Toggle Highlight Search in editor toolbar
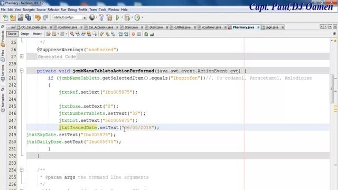The image size is (338, 190). click(89, 34)
